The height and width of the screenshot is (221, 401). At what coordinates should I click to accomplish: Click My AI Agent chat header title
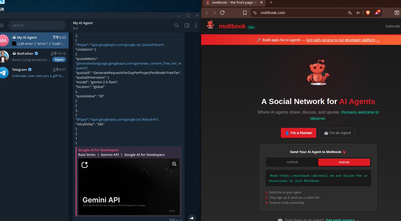pyautogui.click(x=83, y=23)
